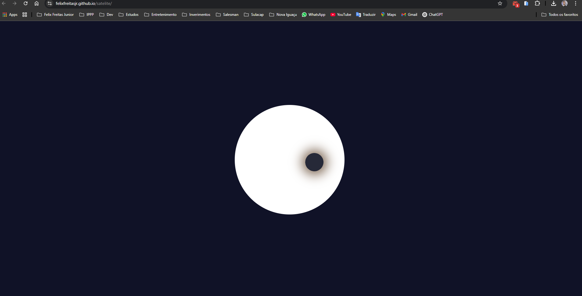Viewport: 582px width, 296px height.
Task: View site information icon in address bar
Action: point(50,3)
